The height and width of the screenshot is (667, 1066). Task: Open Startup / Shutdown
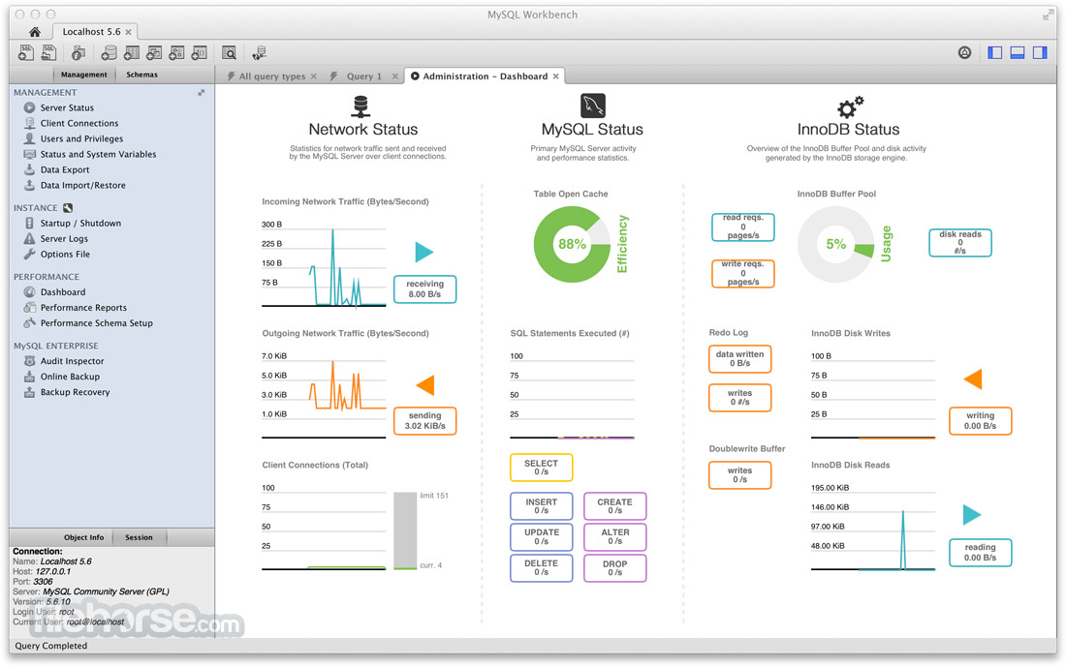click(80, 223)
